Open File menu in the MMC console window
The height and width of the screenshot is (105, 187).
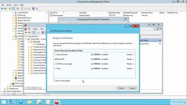click(x=29, y=29)
